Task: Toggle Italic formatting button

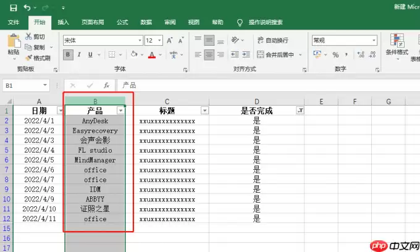Action: (79, 54)
